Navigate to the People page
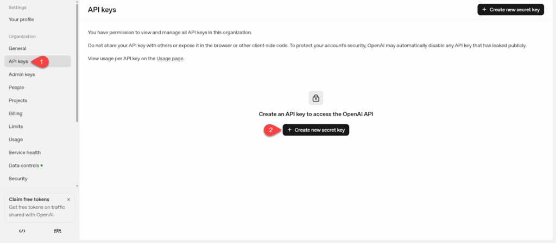This screenshot has width=556, height=243. (16, 87)
